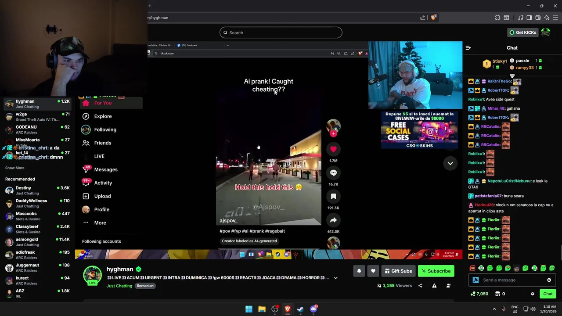Toggle follow with the heart button

(x=373, y=271)
